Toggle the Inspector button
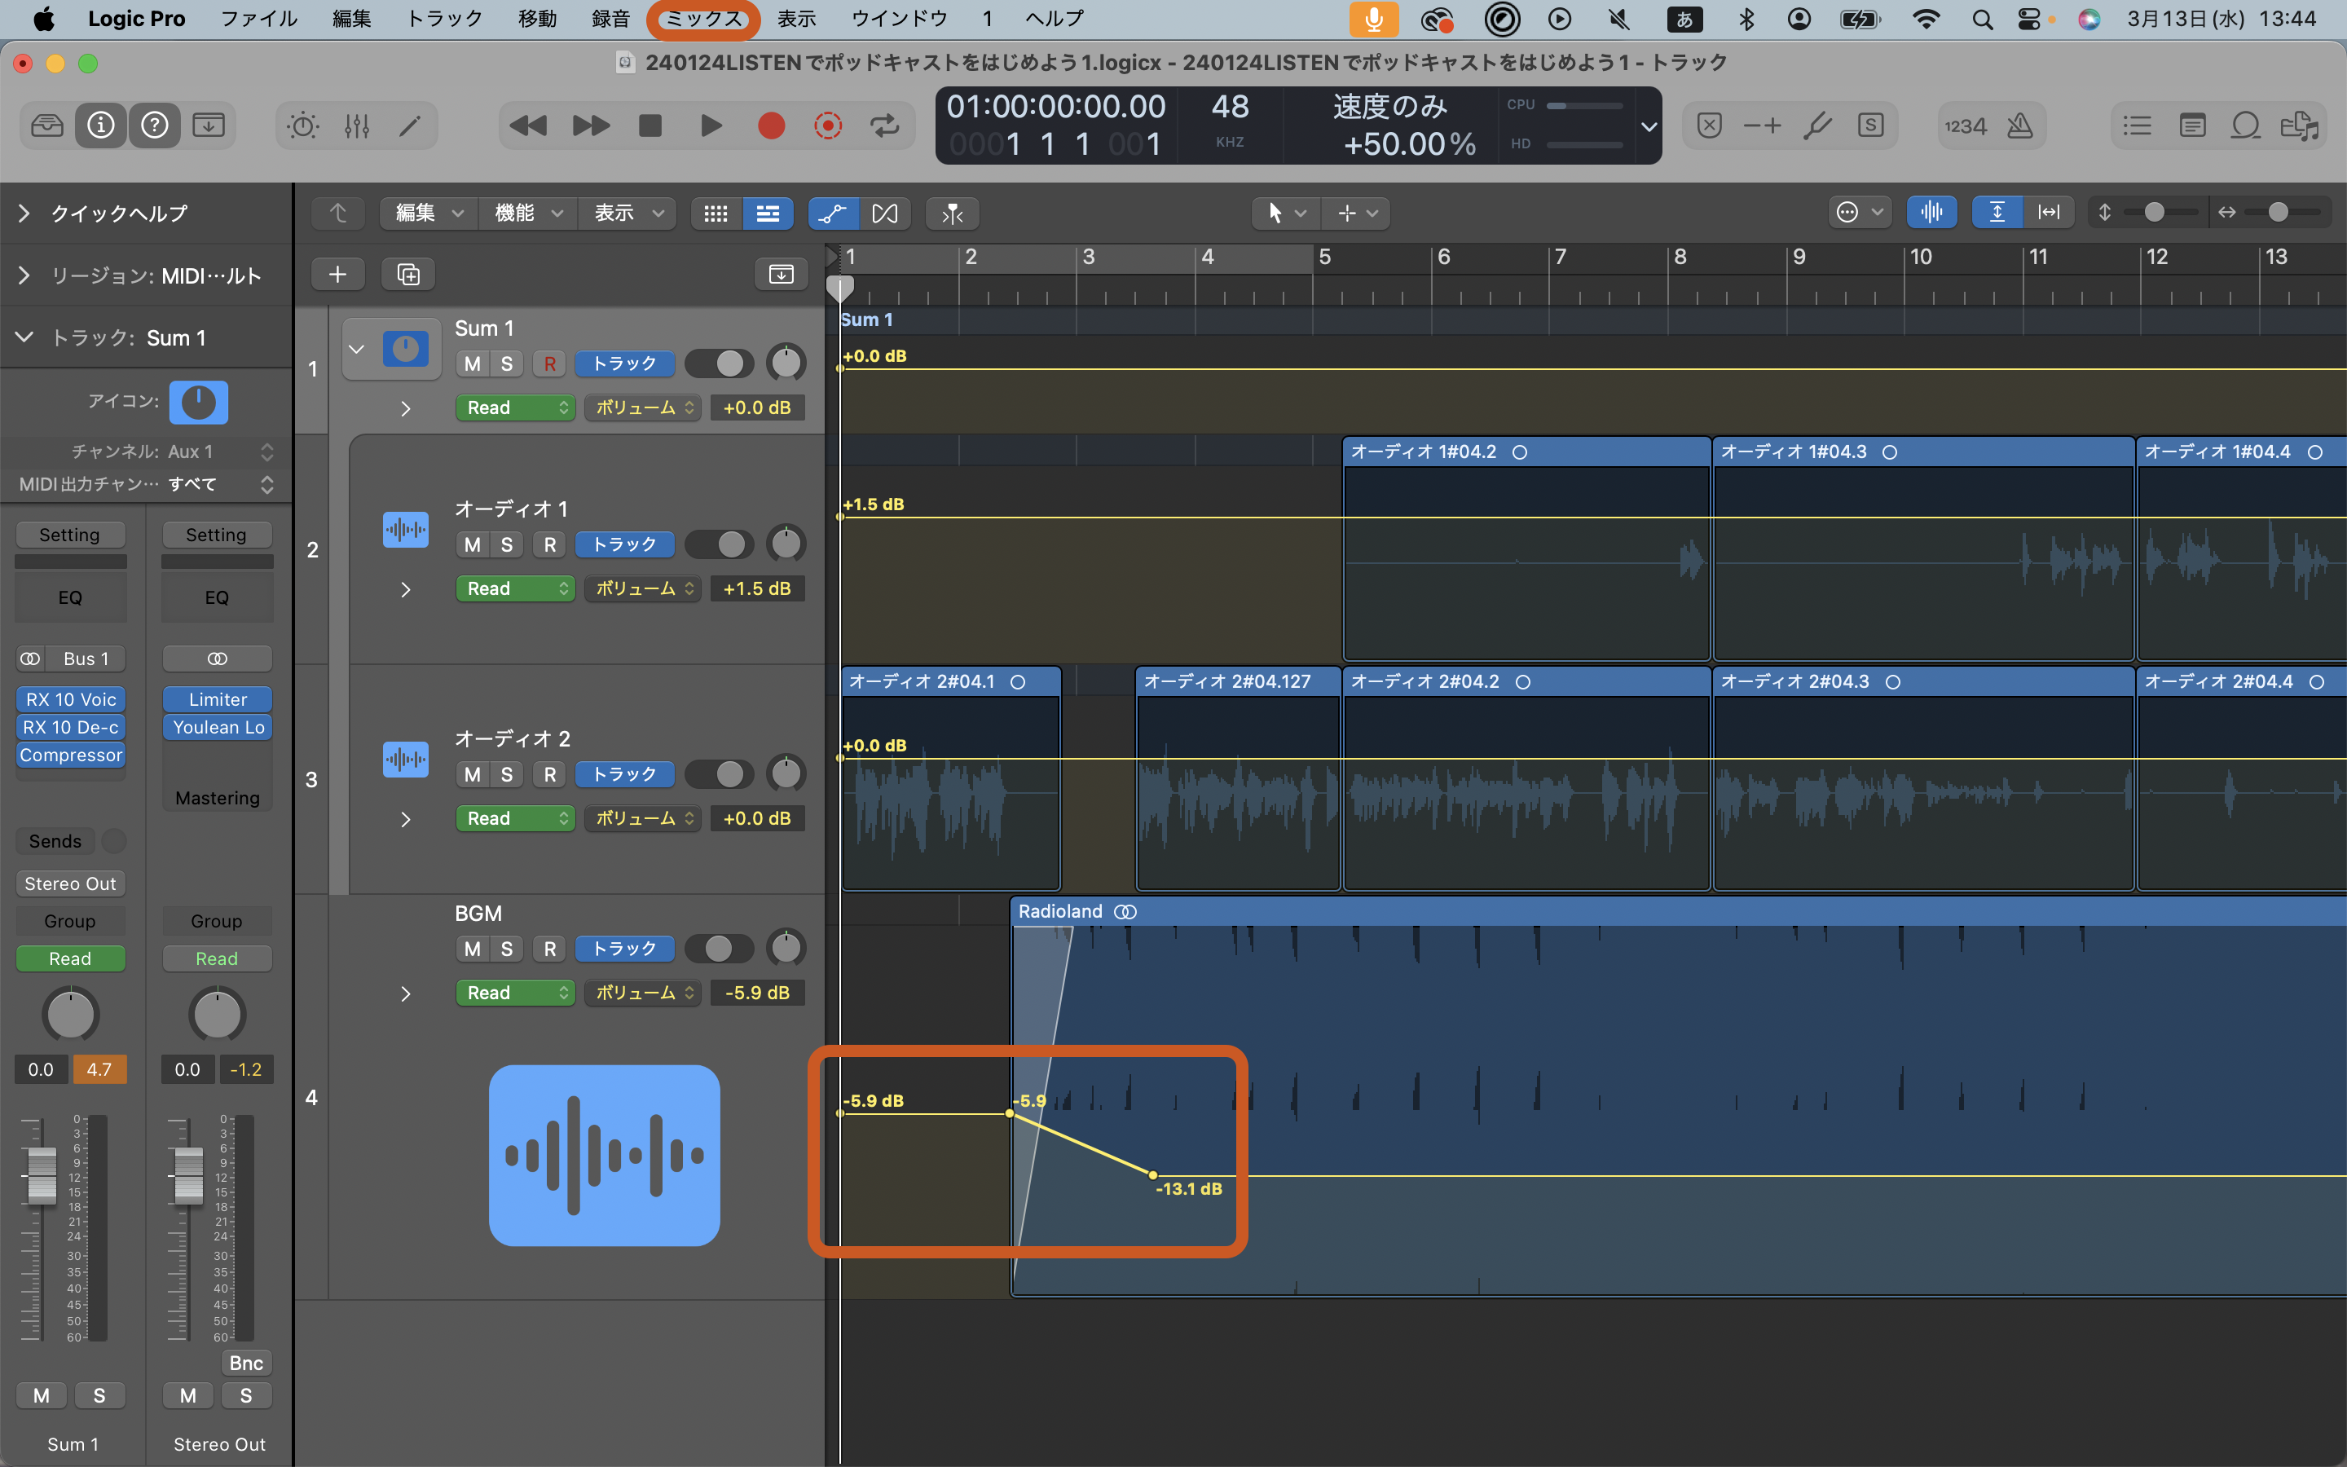 point(101,126)
